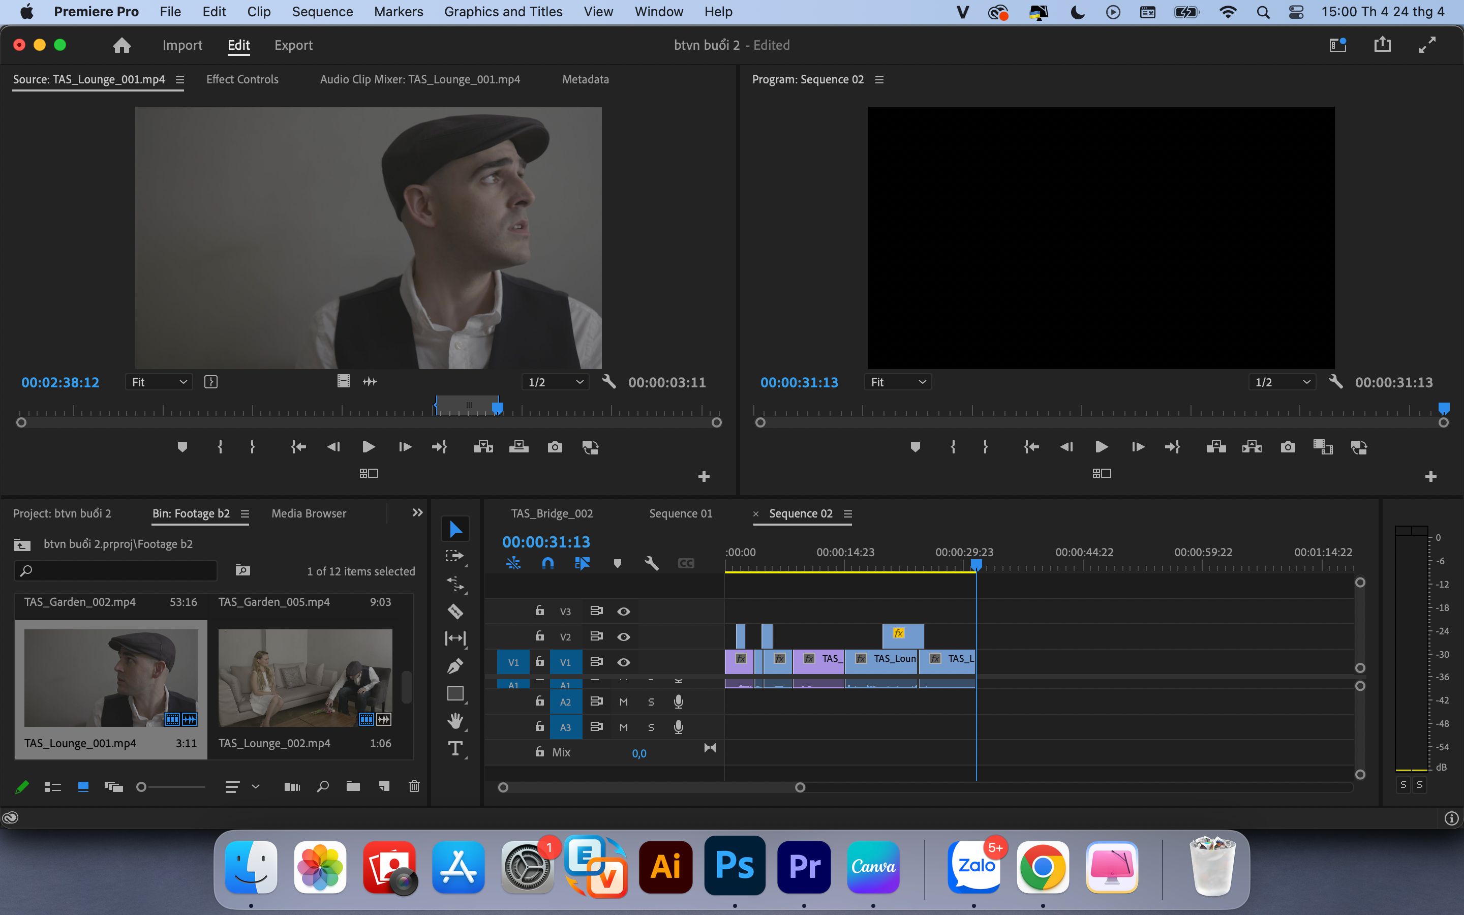The width and height of the screenshot is (1464, 915).
Task: Switch project panel to list view
Action: [x=53, y=787]
